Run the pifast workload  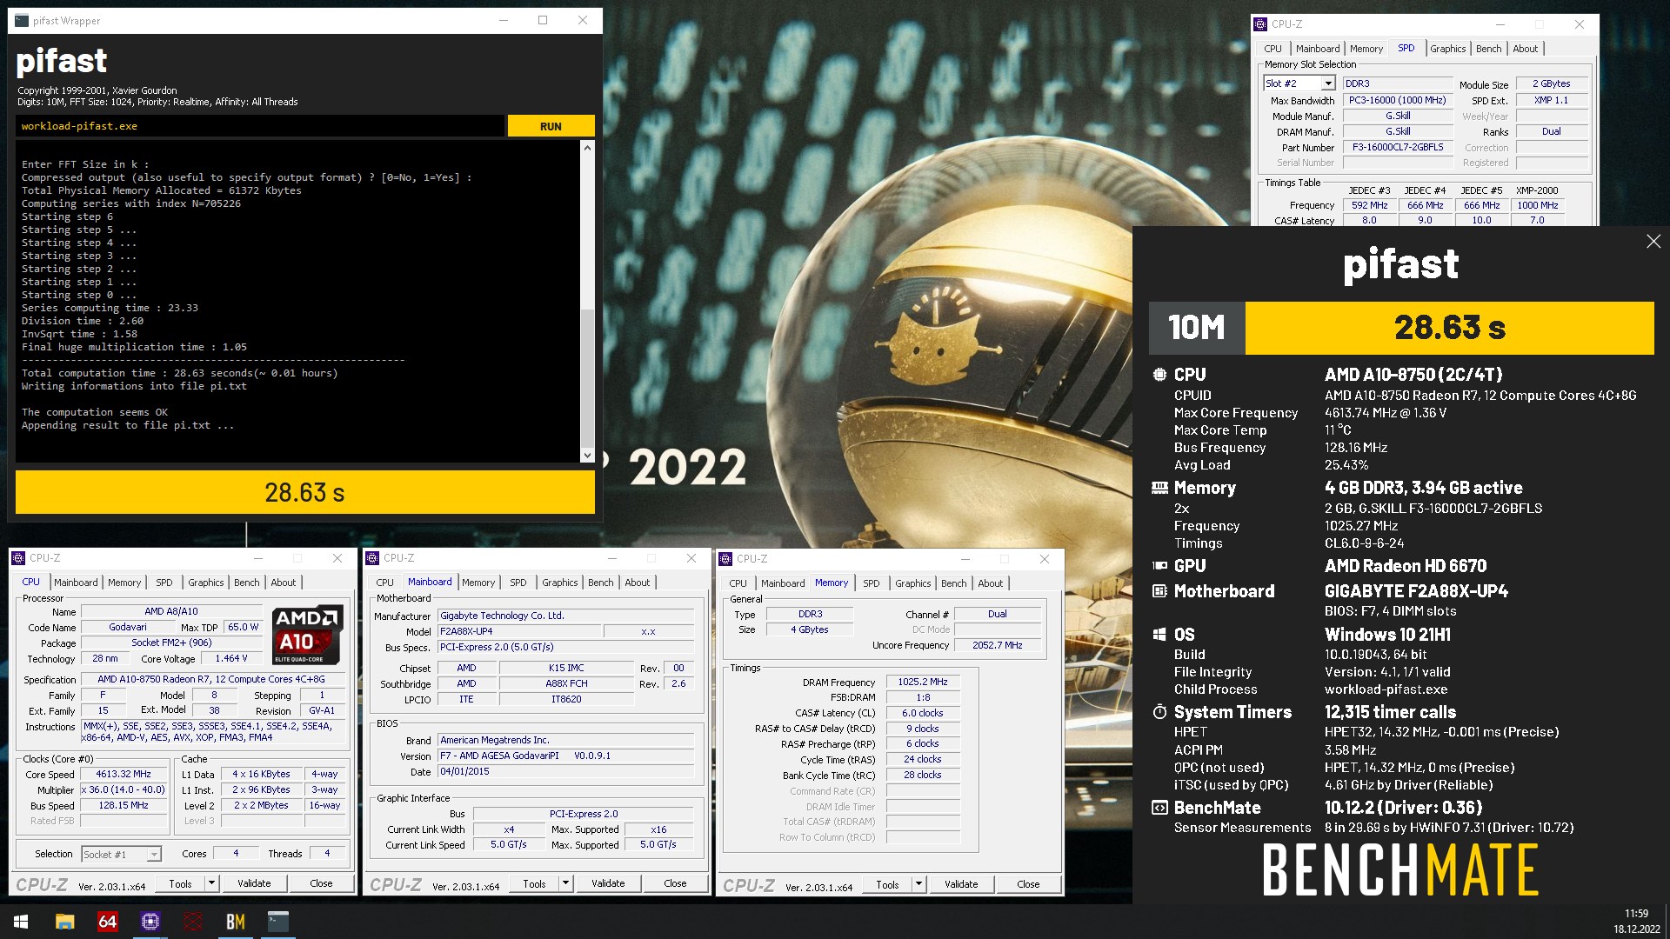click(x=551, y=126)
